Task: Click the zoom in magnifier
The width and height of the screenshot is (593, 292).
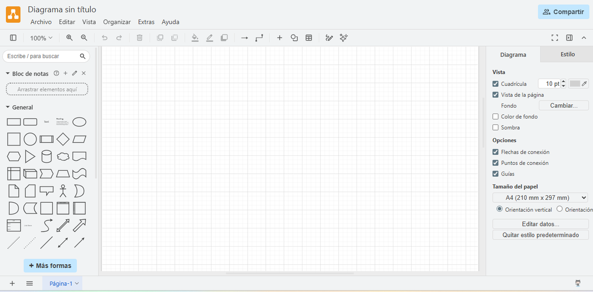Action: pyautogui.click(x=70, y=38)
